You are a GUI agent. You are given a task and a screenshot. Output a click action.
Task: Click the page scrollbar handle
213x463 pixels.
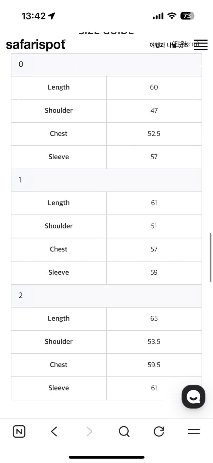[x=211, y=257]
